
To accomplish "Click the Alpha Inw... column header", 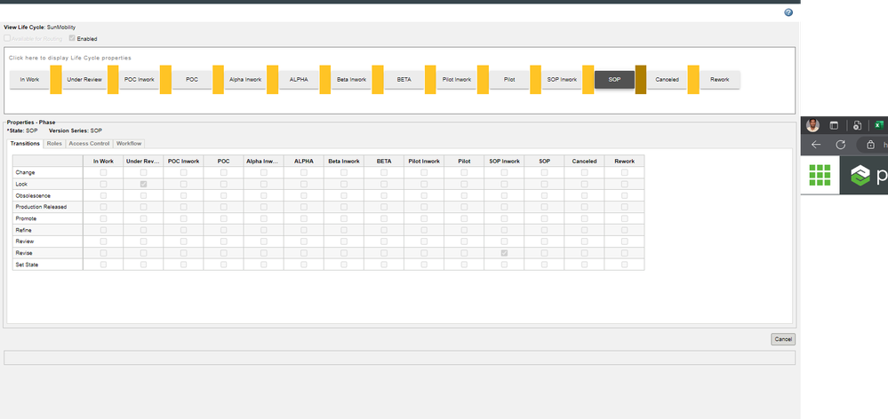I will coord(263,162).
